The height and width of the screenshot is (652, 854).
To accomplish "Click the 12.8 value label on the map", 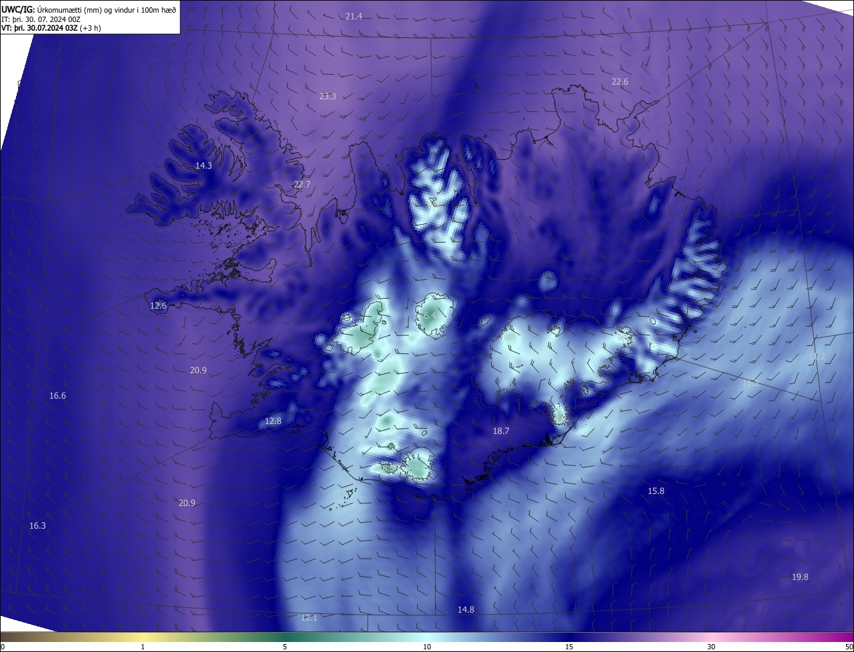I will 273,421.
